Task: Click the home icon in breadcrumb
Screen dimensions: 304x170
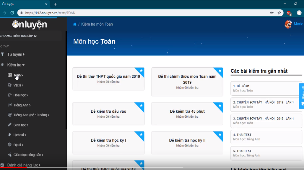Action: (75, 24)
